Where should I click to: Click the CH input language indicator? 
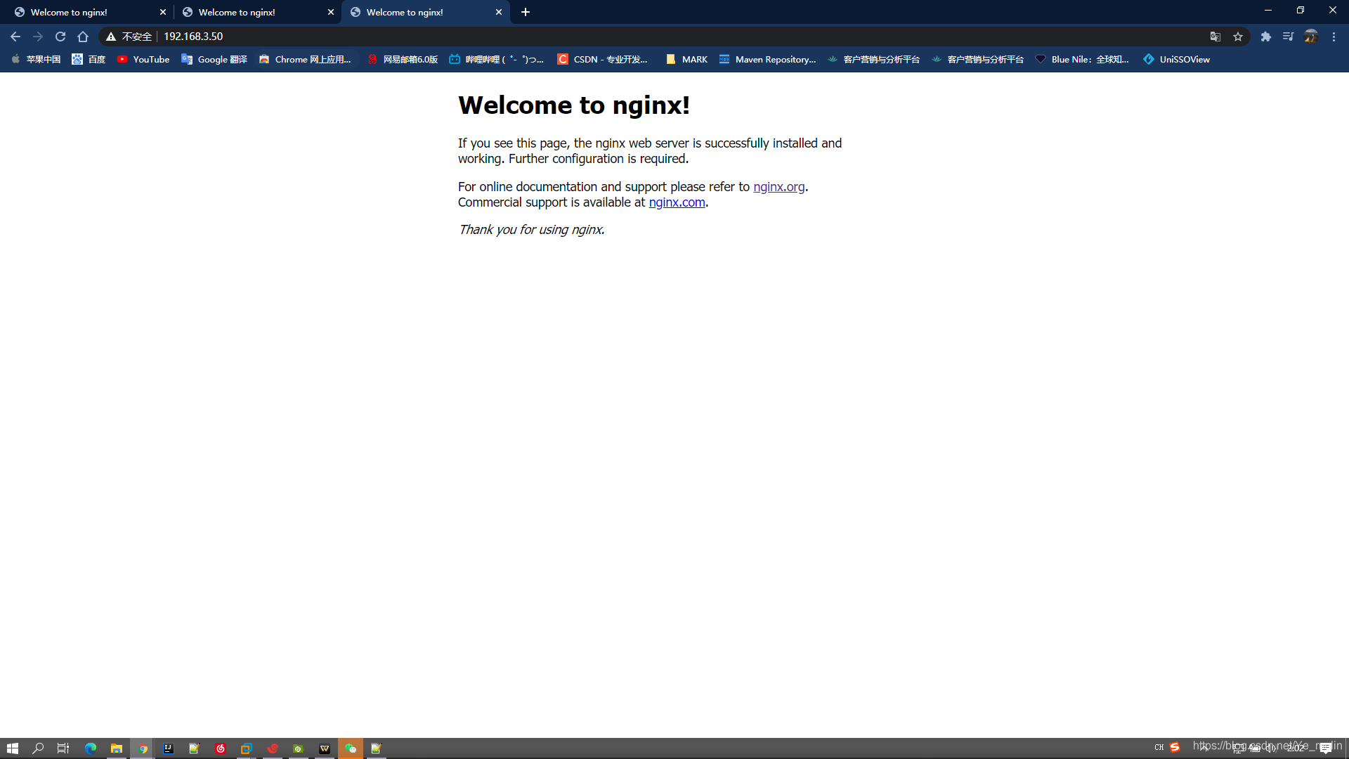(1159, 748)
